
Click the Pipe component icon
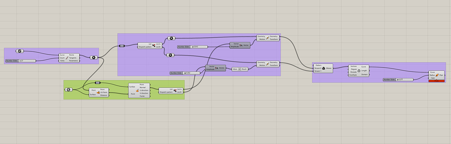(437, 75)
